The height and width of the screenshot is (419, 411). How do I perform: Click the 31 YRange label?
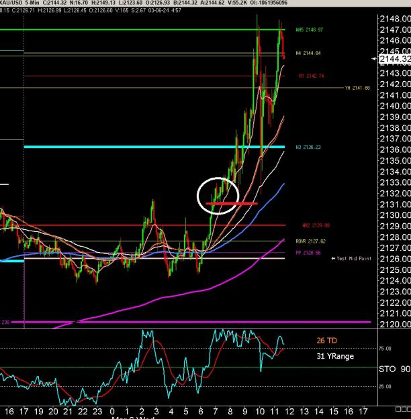(x=335, y=356)
